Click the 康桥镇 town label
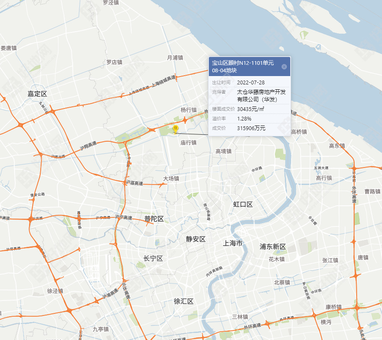The image size is (382, 340). [333, 307]
